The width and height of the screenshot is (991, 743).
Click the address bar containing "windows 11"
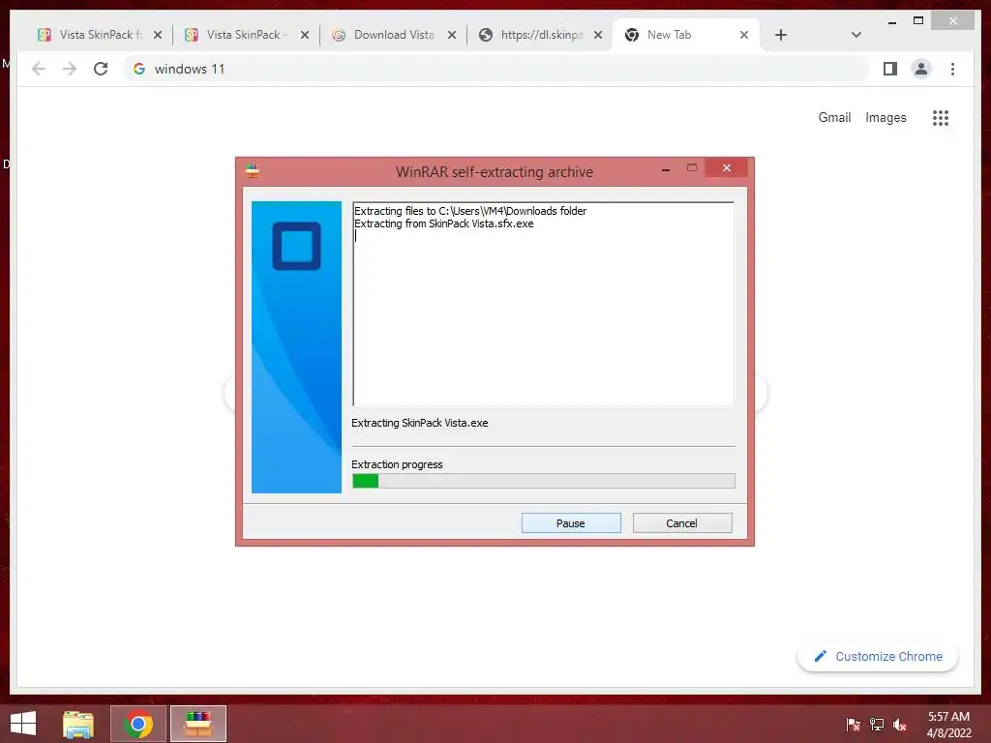coord(496,69)
